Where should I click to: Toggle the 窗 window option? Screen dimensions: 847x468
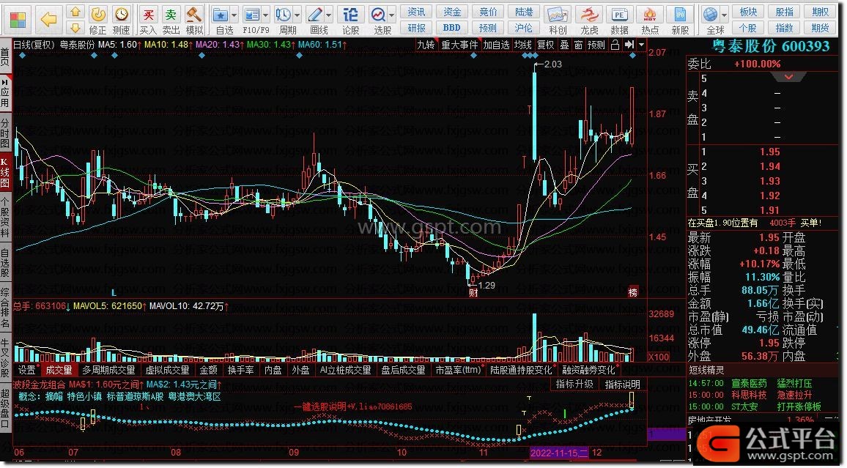(578, 45)
